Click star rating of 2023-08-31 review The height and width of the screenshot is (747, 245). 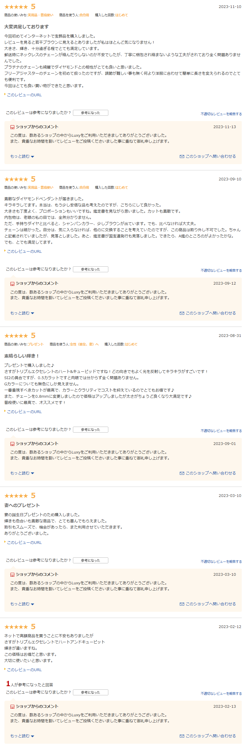pyautogui.click(x=16, y=336)
